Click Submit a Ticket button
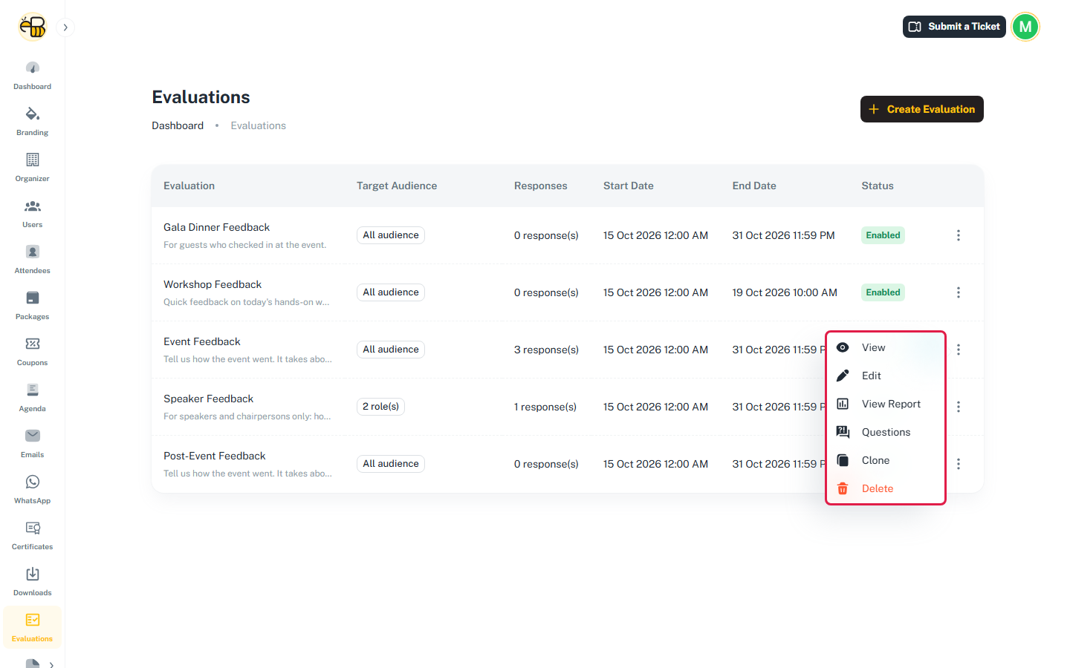The width and height of the screenshot is (1070, 668). (954, 27)
